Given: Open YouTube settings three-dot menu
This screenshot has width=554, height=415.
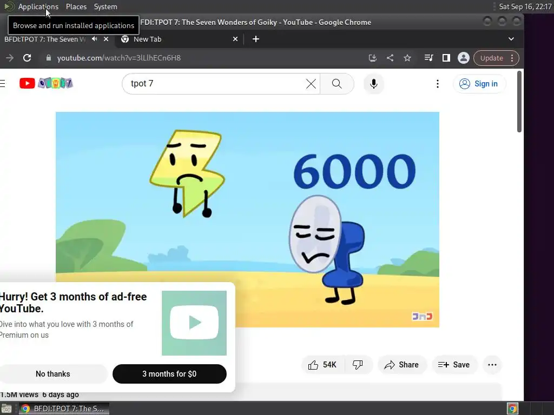Looking at the screenshot, I should coord(437,84).
